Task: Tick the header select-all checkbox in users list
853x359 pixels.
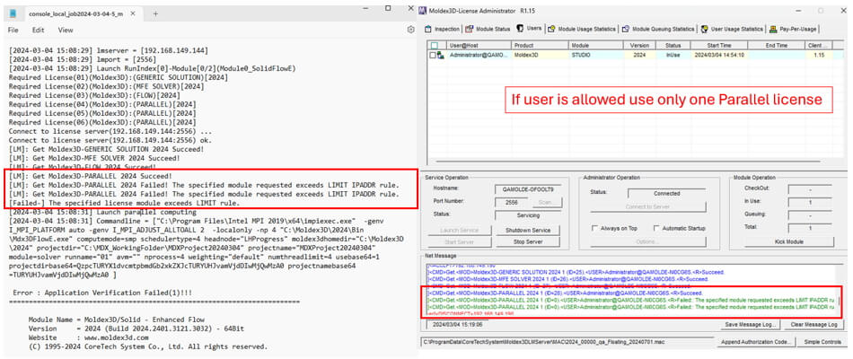Action: click(434, 46)
